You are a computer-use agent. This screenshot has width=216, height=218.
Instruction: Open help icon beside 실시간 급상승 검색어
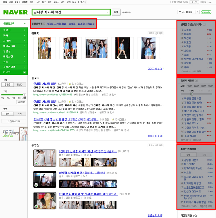[204, 24]
